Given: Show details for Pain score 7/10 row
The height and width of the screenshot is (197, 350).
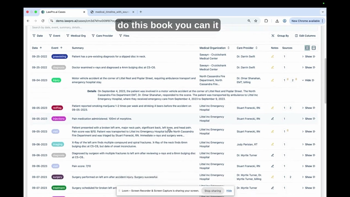Looking at the screenshot, I should [308, 166].
